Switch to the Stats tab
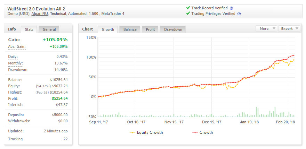 coord(29,29)
